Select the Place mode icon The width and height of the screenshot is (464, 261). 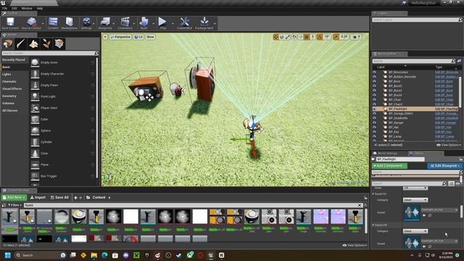click(8, 43)
